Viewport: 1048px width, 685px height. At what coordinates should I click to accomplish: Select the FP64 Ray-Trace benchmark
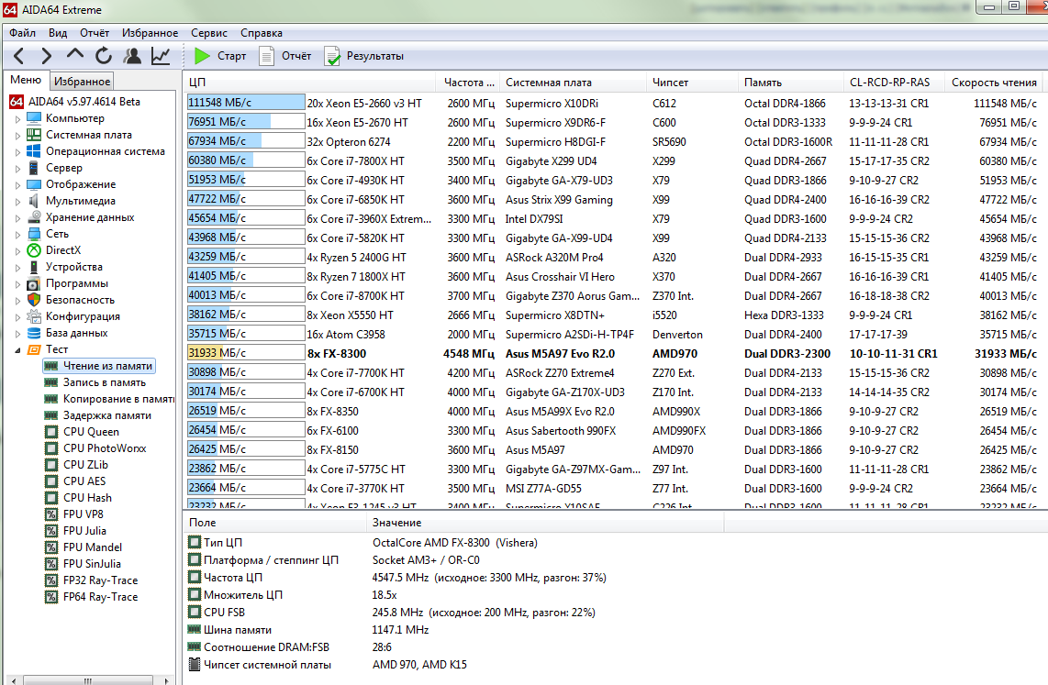[x=100, y=597]
